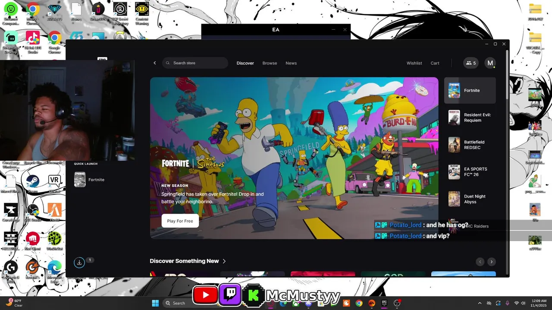This screenshot has height=310, width=552.
Task: Open SCP Secret Laboratory desktop shortcut
Action: [120, 13]
